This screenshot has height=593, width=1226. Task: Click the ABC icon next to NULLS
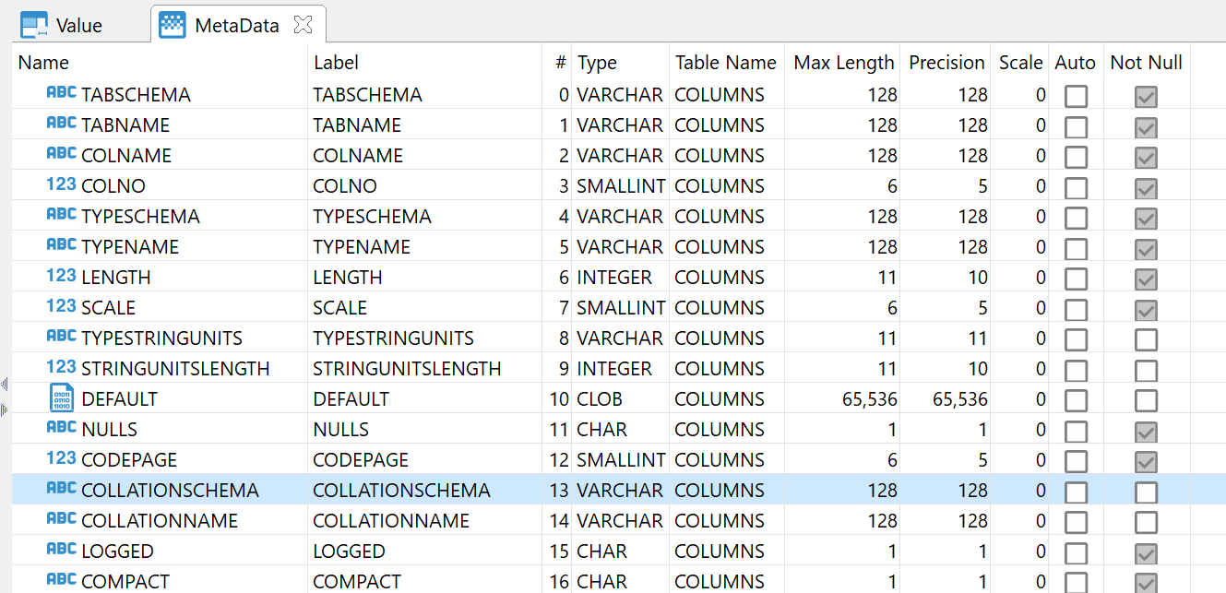(61, 429)
